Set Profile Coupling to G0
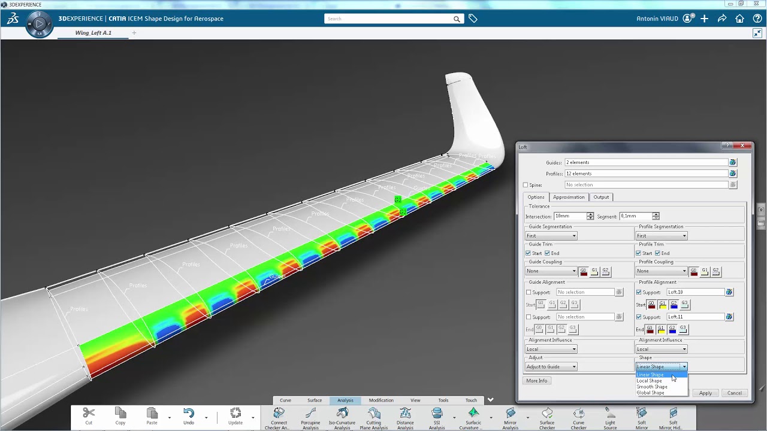767x431 pixels. point(694,271)
